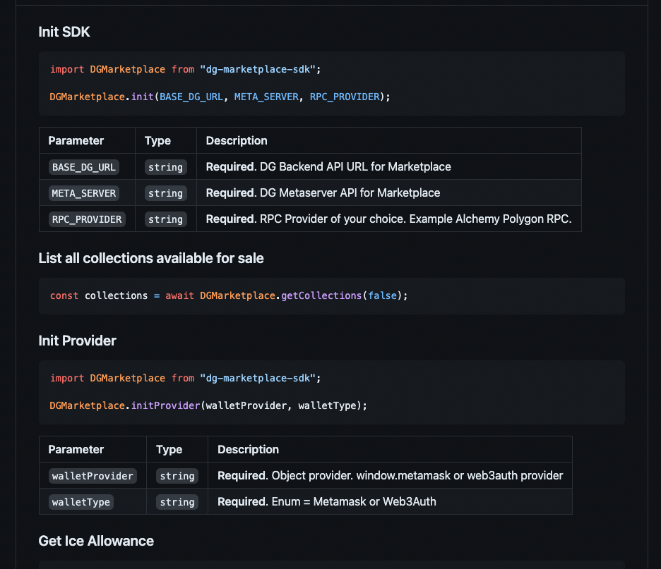
Task: Click the 'Init SDK' heading
Action: (64, 32)
